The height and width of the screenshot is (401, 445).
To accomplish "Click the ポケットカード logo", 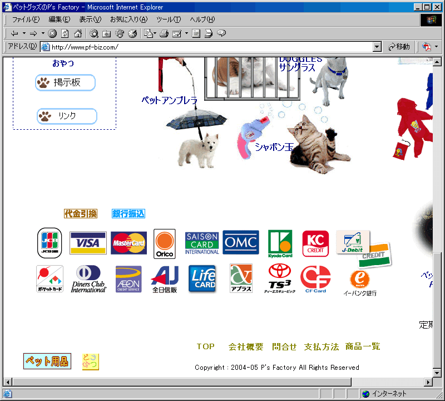I will pyautogui.click(x=50, y=279).
